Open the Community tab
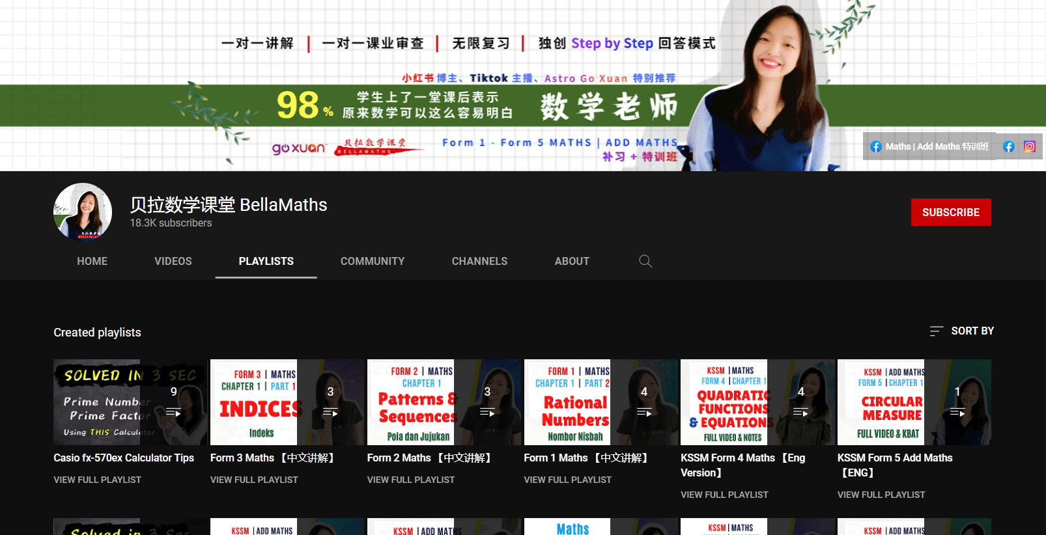1046x535 pixels. point(373,261)
